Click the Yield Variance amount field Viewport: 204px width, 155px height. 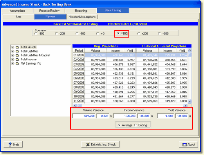tap(166, 116)
